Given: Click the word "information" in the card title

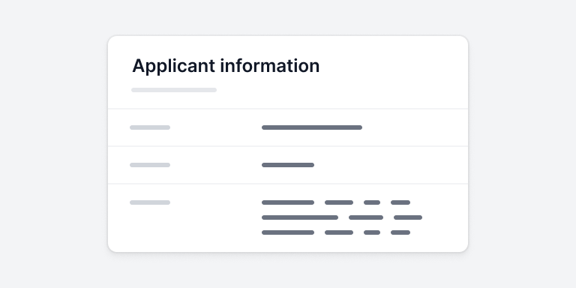Looking at the screenshot, I should tap(270, 66).
